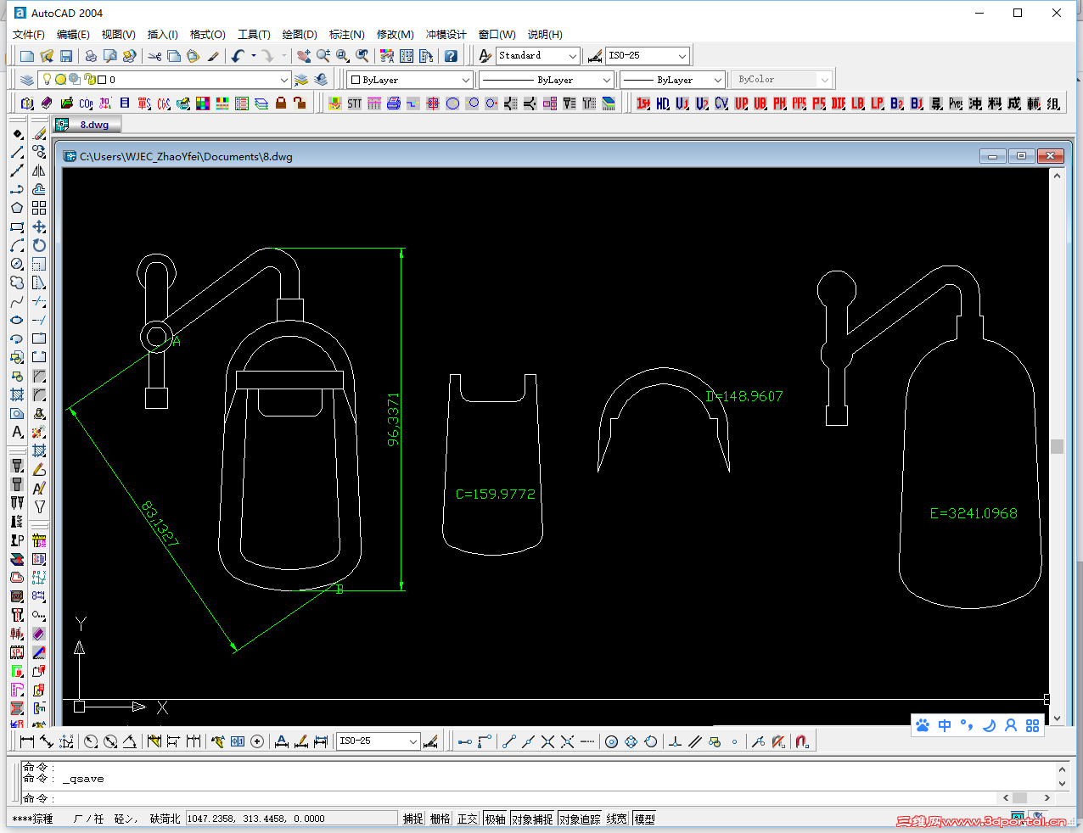Toggle 栅格 grid display in status bar
The image size is (1083, 833).
tap(440, 819)
